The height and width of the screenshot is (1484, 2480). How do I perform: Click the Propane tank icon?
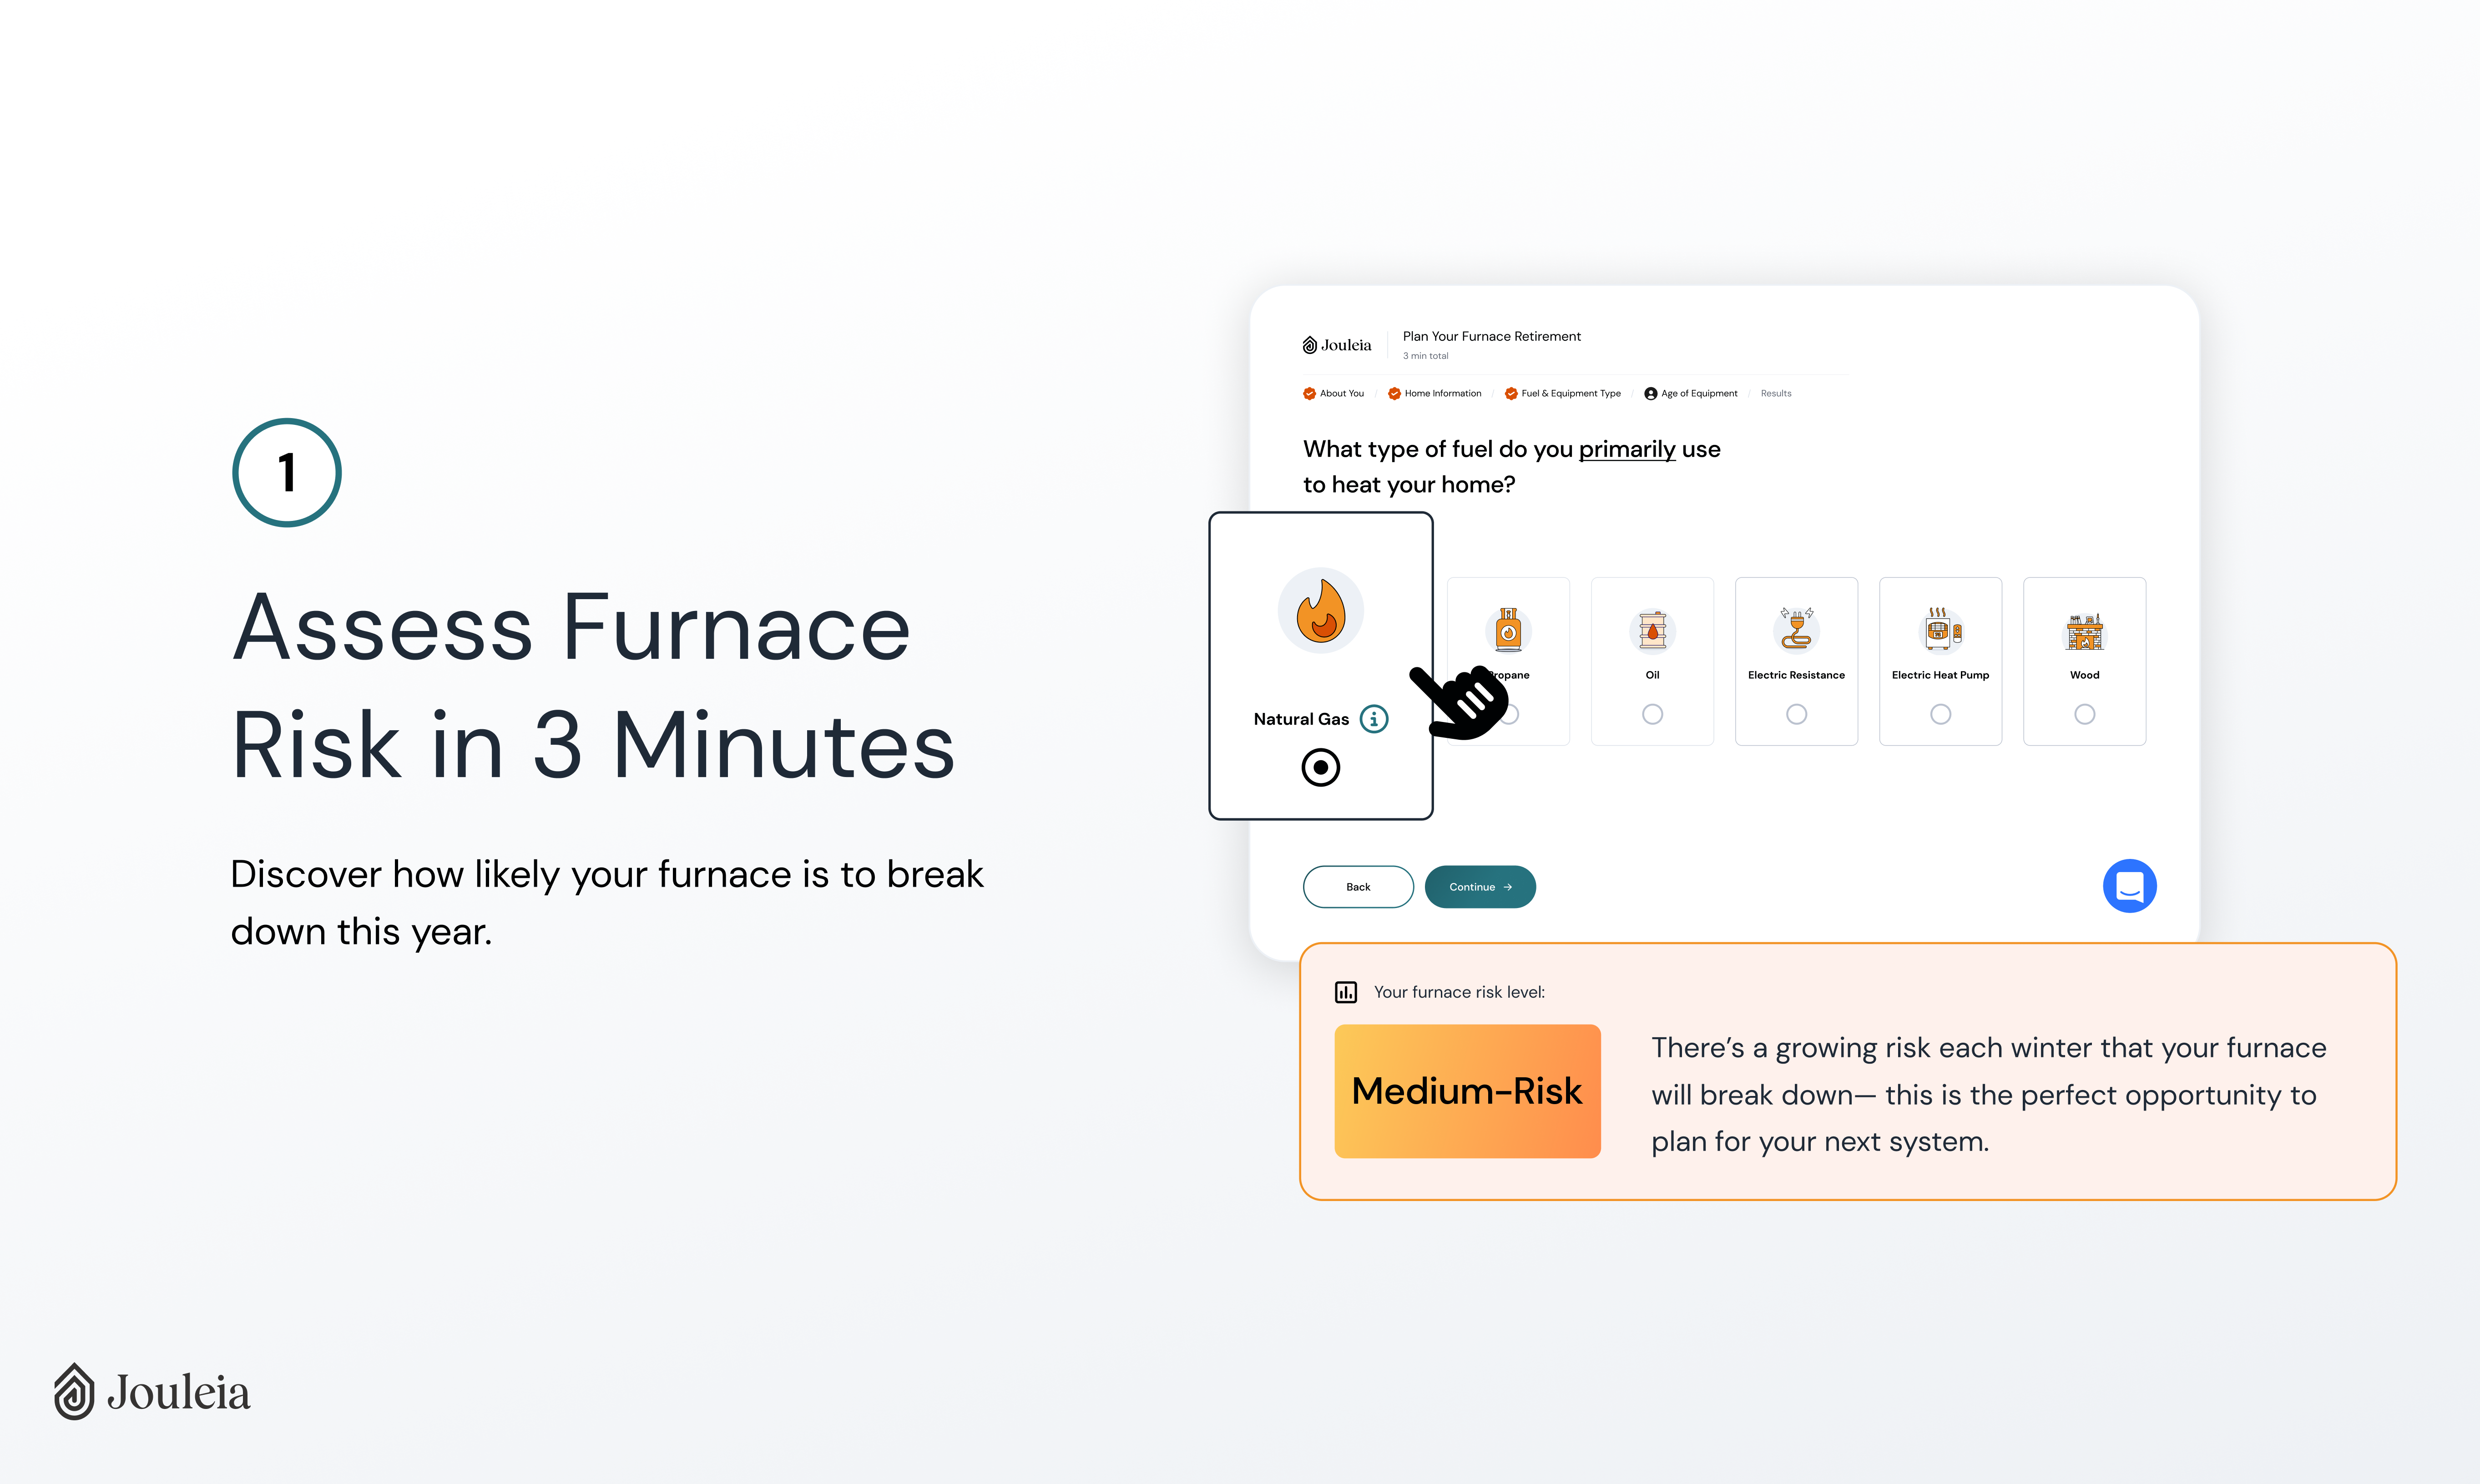pyautogui.click(x=1508, y=631)
